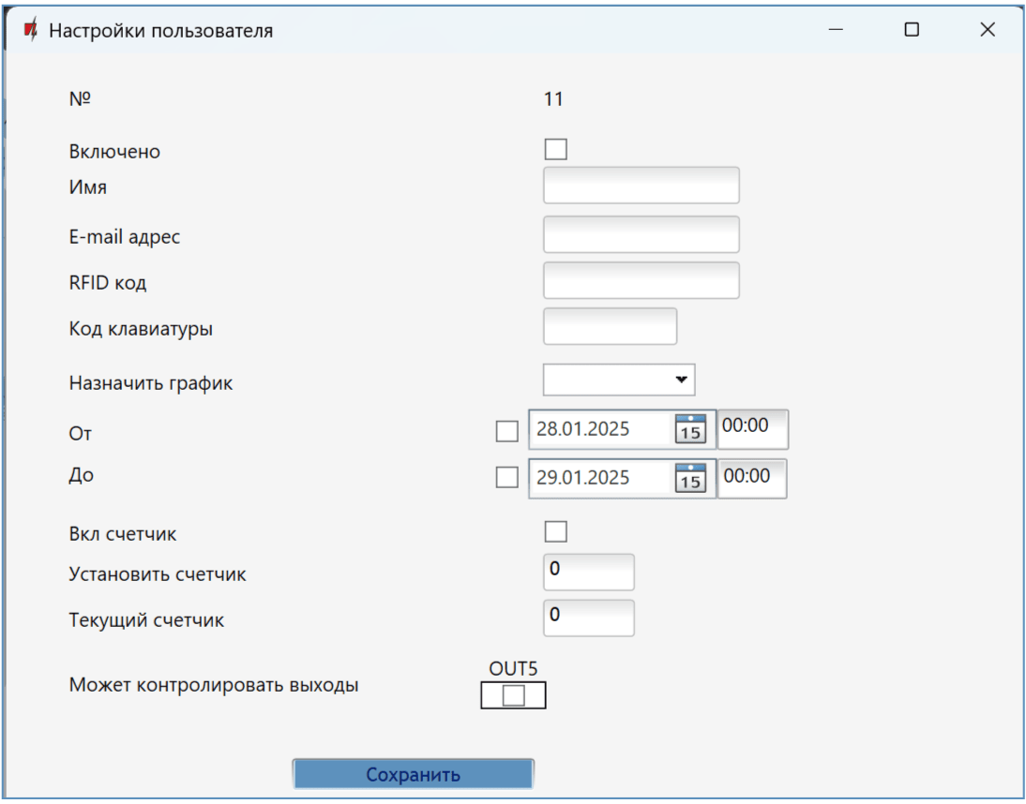Screen dimensions: 1026x804
Task: Enable the Вкл счетчик checkbox
Action: coord(555,532)
